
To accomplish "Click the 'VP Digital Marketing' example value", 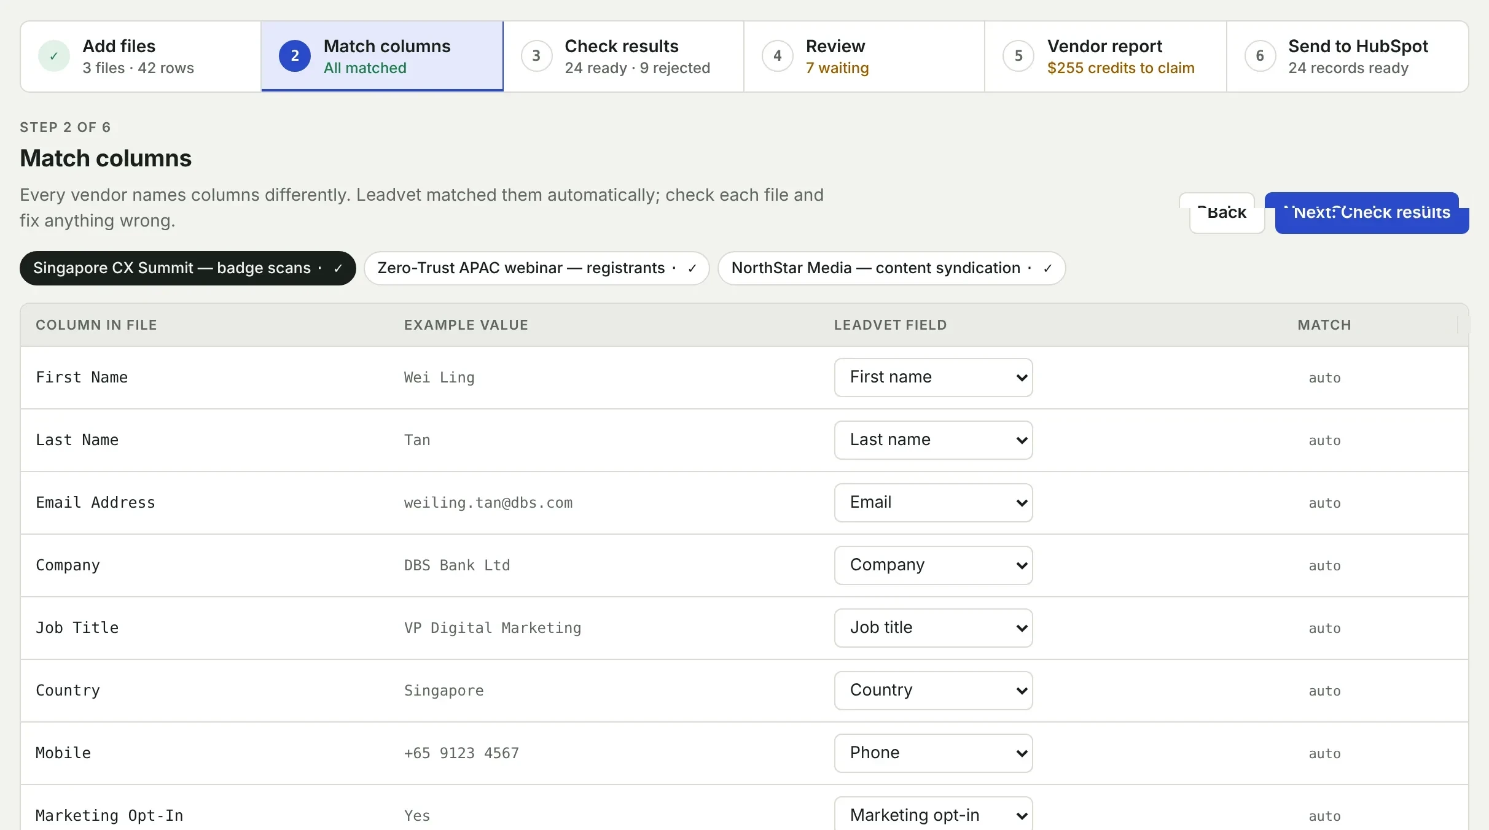I will tap(493, 628).
